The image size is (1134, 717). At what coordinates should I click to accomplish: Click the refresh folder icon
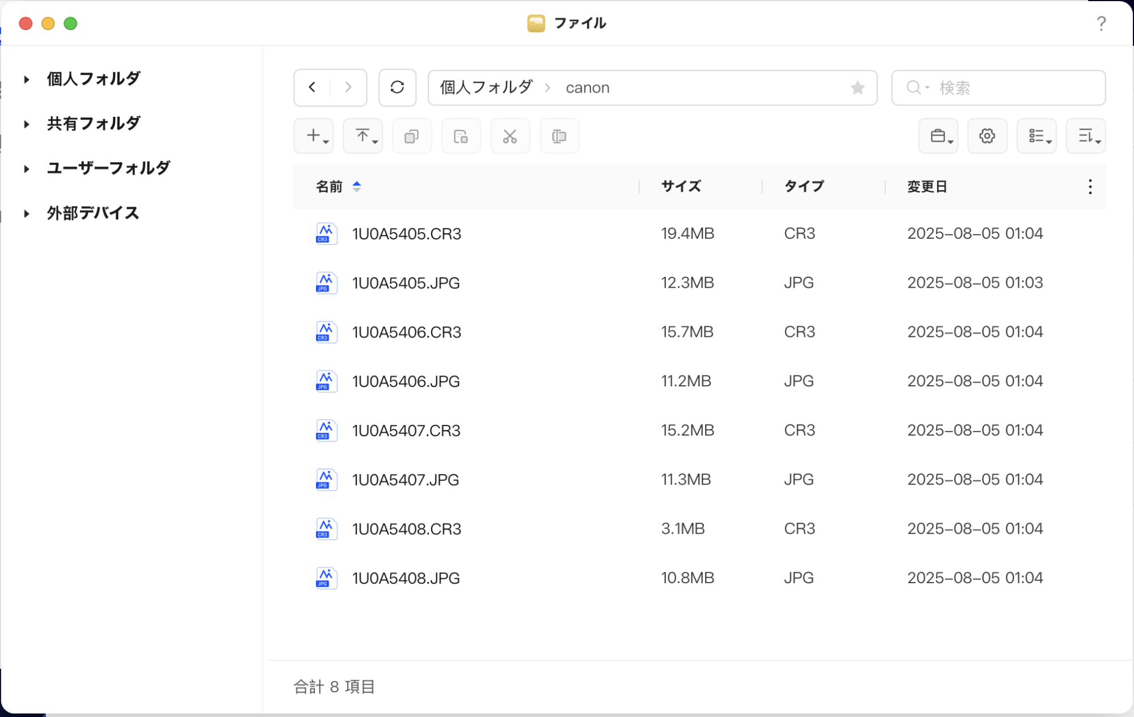coord(397,87)
